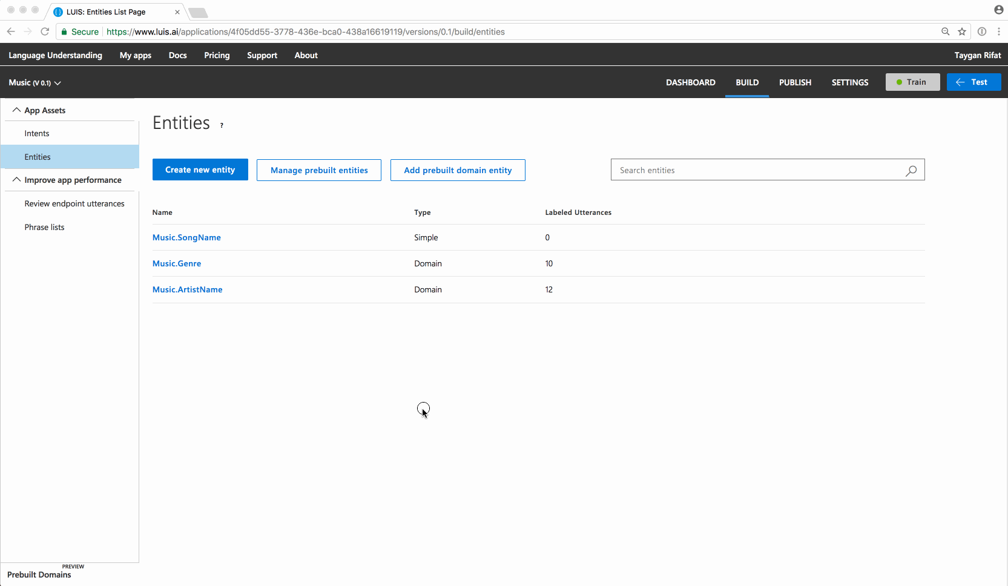
Task: Click the Entities page heading
Action: (181, 123)
